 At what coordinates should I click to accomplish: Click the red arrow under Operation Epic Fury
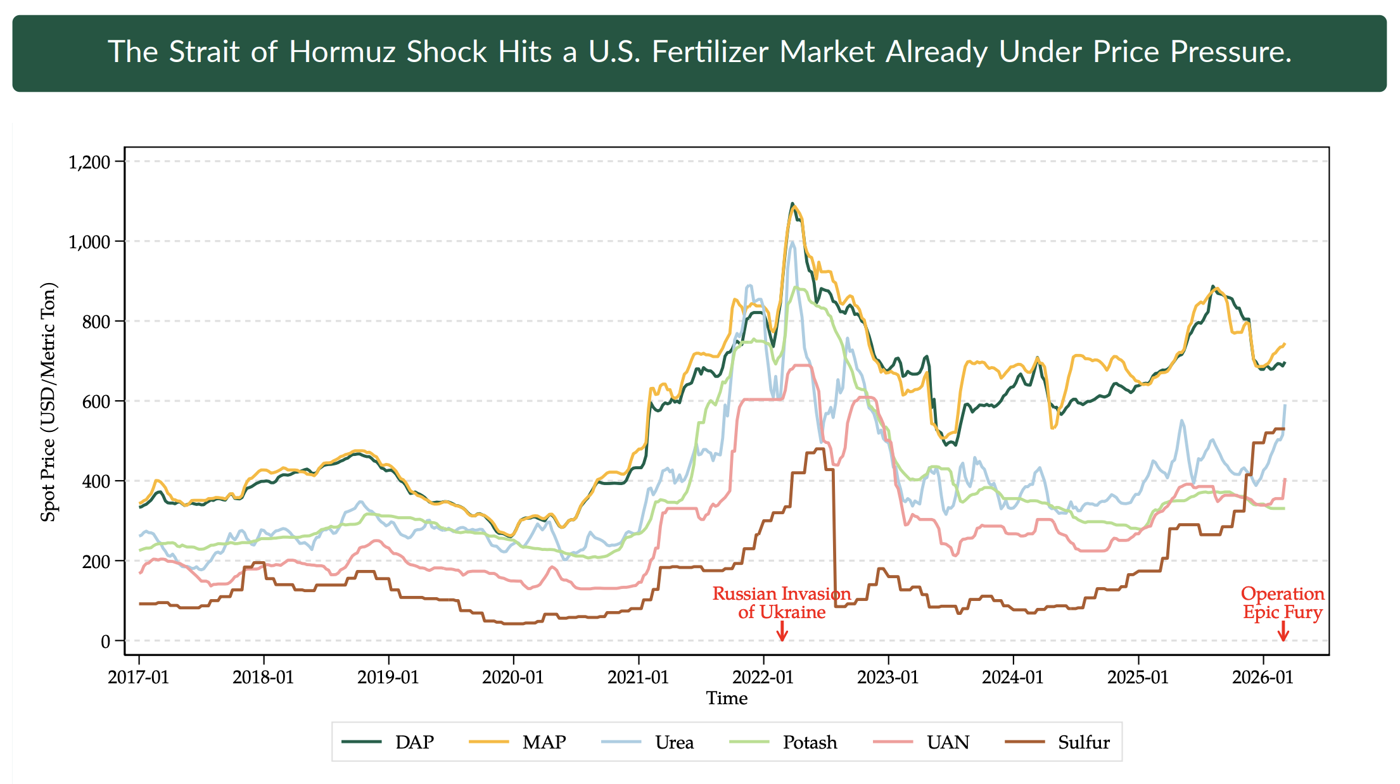click(x=1283, y=631)
